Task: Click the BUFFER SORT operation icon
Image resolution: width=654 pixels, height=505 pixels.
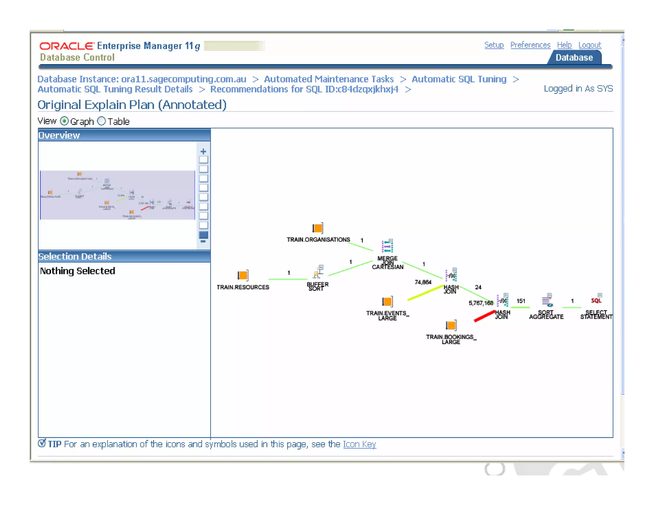Action: 318,272
